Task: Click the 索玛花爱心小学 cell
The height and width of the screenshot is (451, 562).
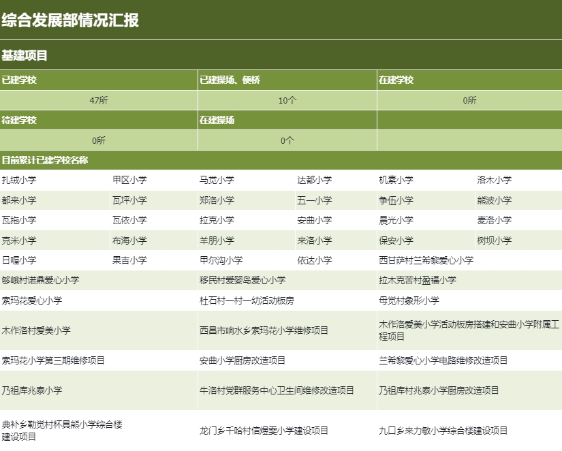Action: click(x=99, y=300)
